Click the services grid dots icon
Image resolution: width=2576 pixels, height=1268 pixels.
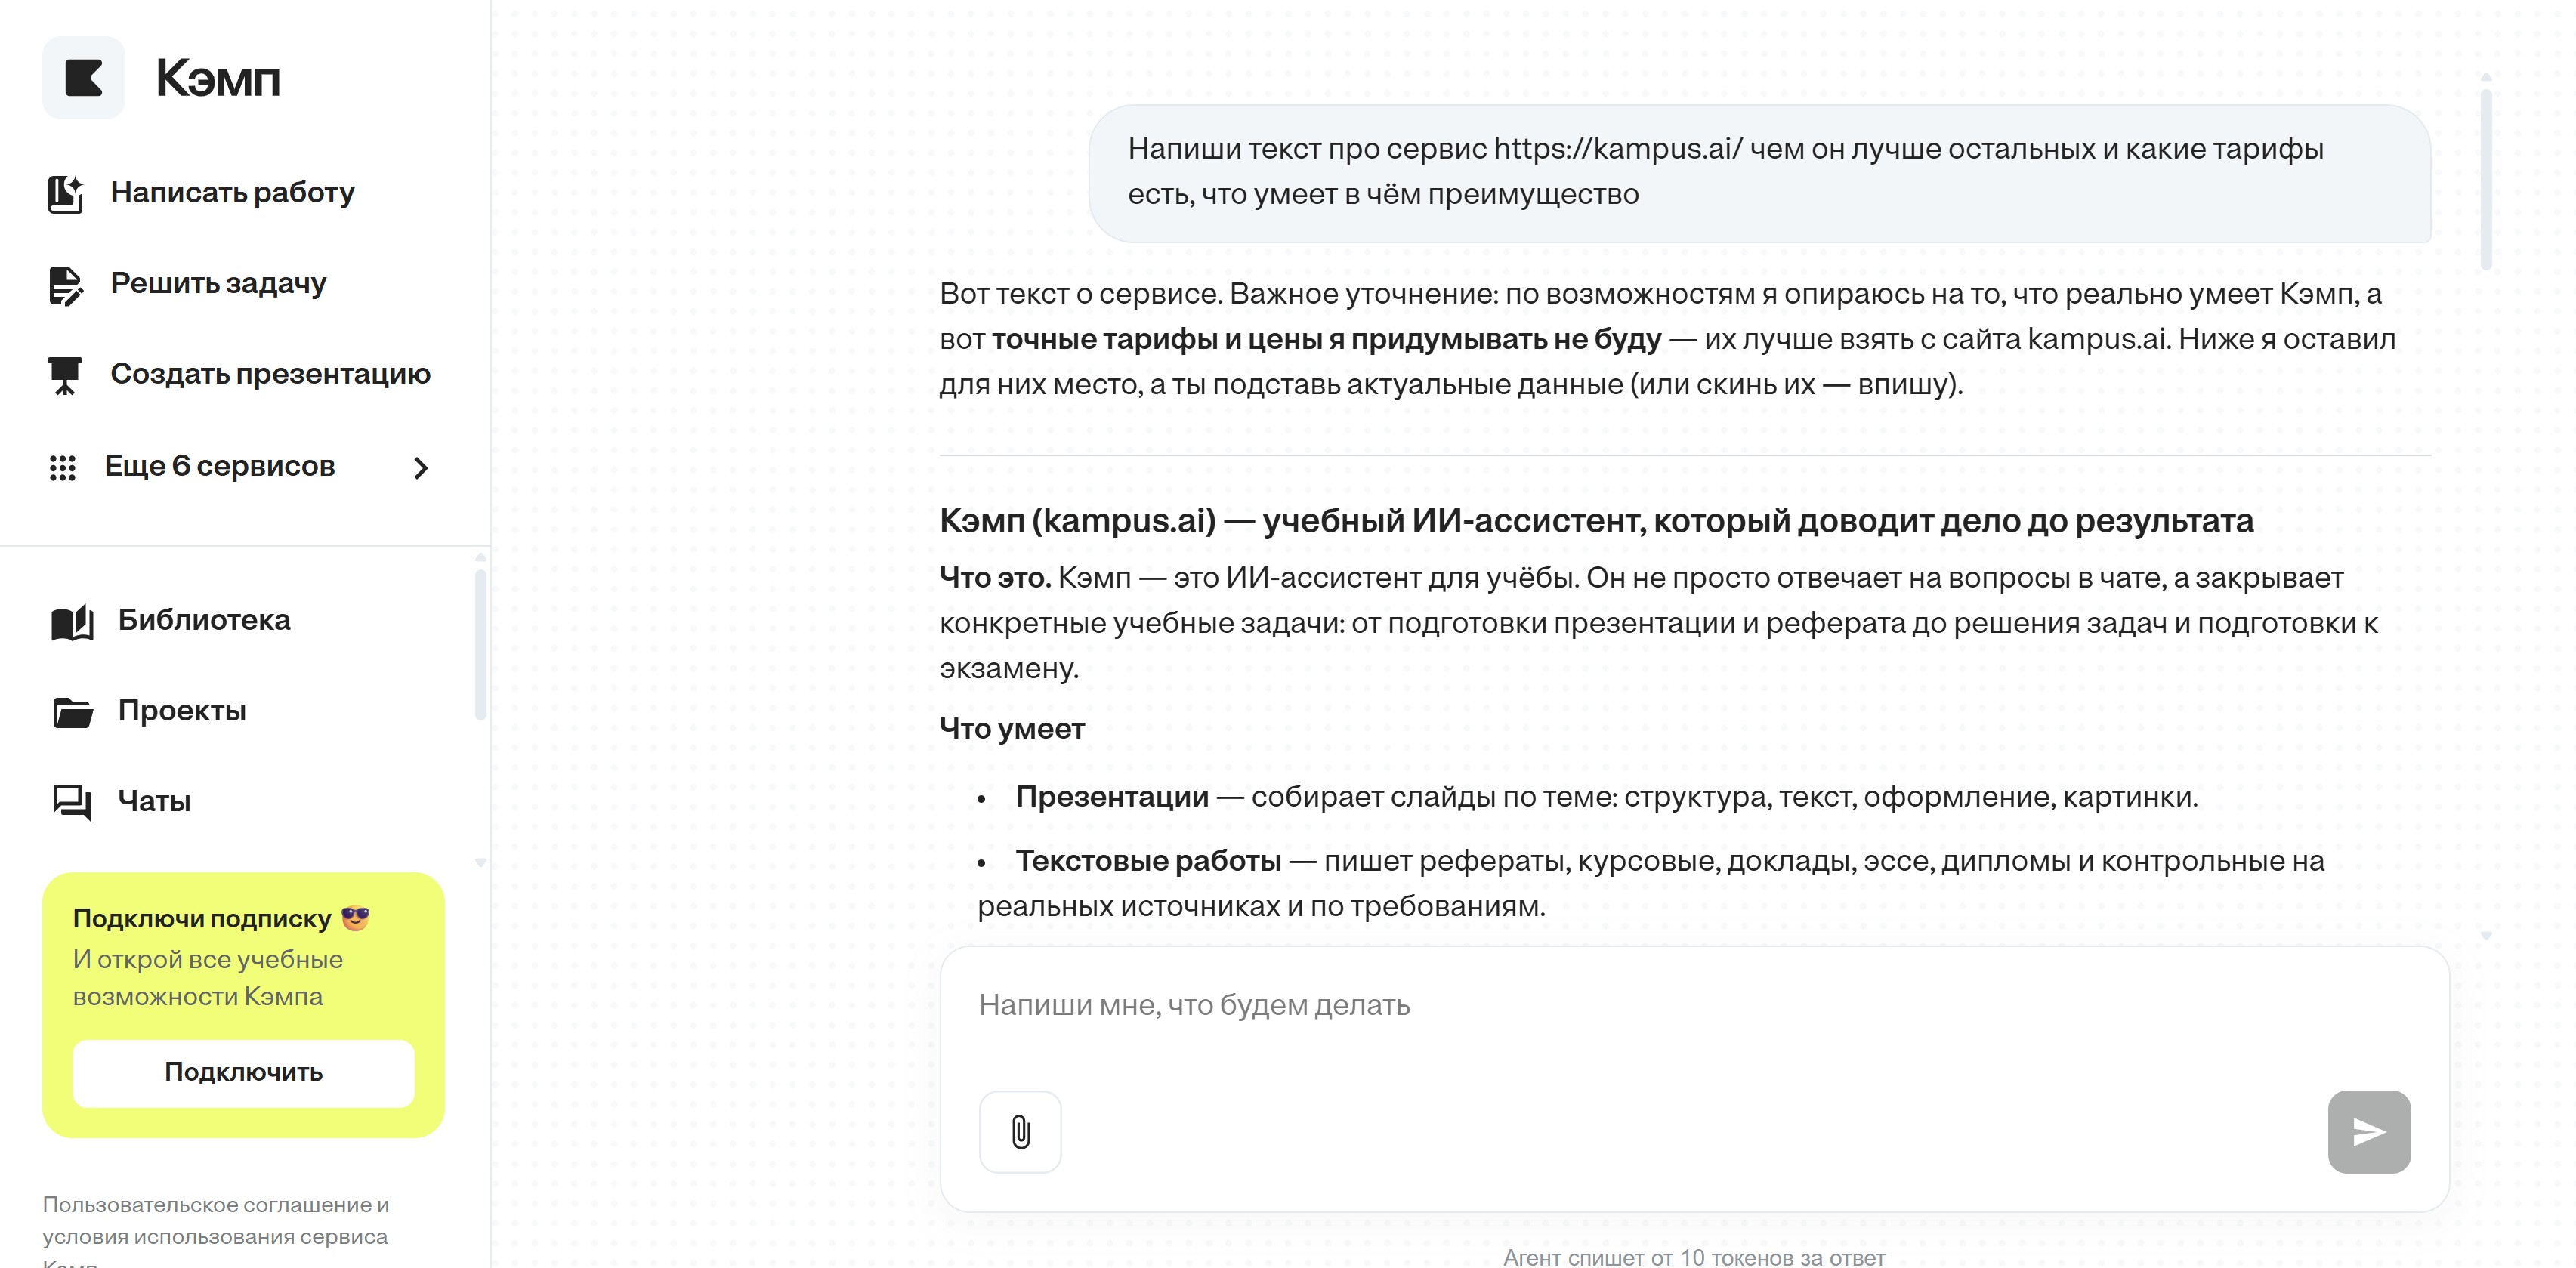(62, 467)
